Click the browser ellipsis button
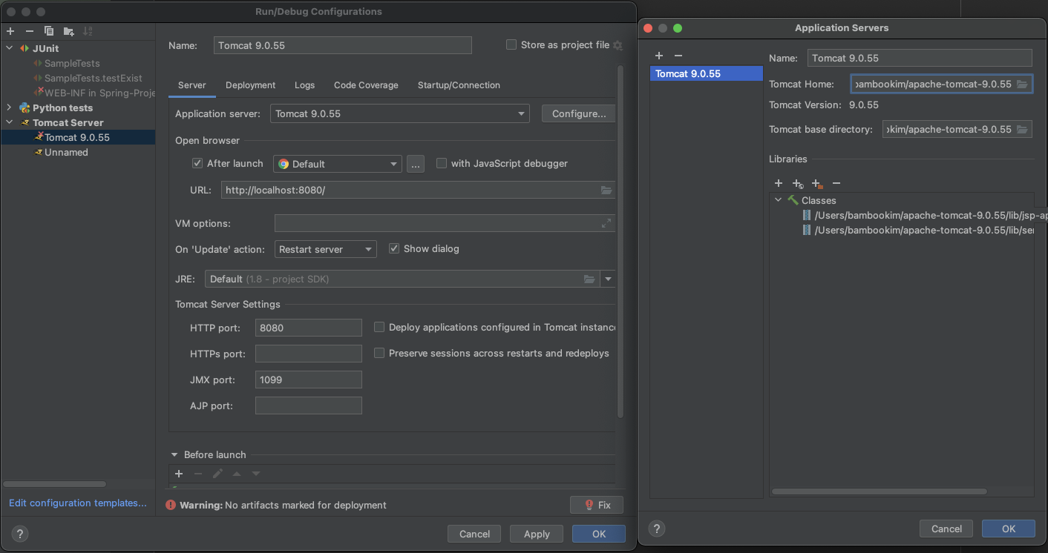Viewport: 1048px width, 553px height. (416, 164)
